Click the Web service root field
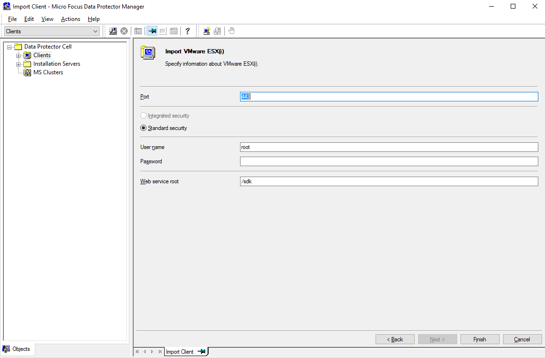Viewport: 545px width, 358px height. [389, 181]
